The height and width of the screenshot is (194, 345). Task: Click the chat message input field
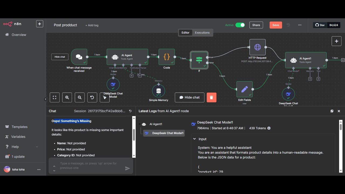90,165
